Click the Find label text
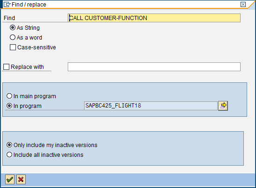 pyautogui.click(x=9, y=18)
